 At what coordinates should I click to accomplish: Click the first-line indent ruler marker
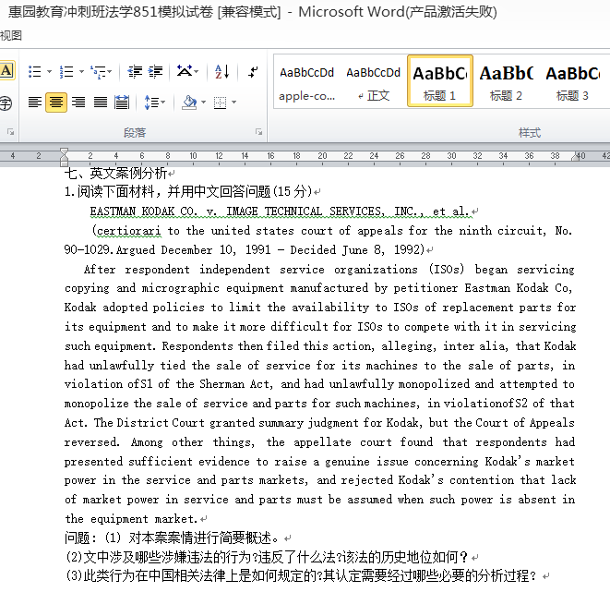(65, 151)
